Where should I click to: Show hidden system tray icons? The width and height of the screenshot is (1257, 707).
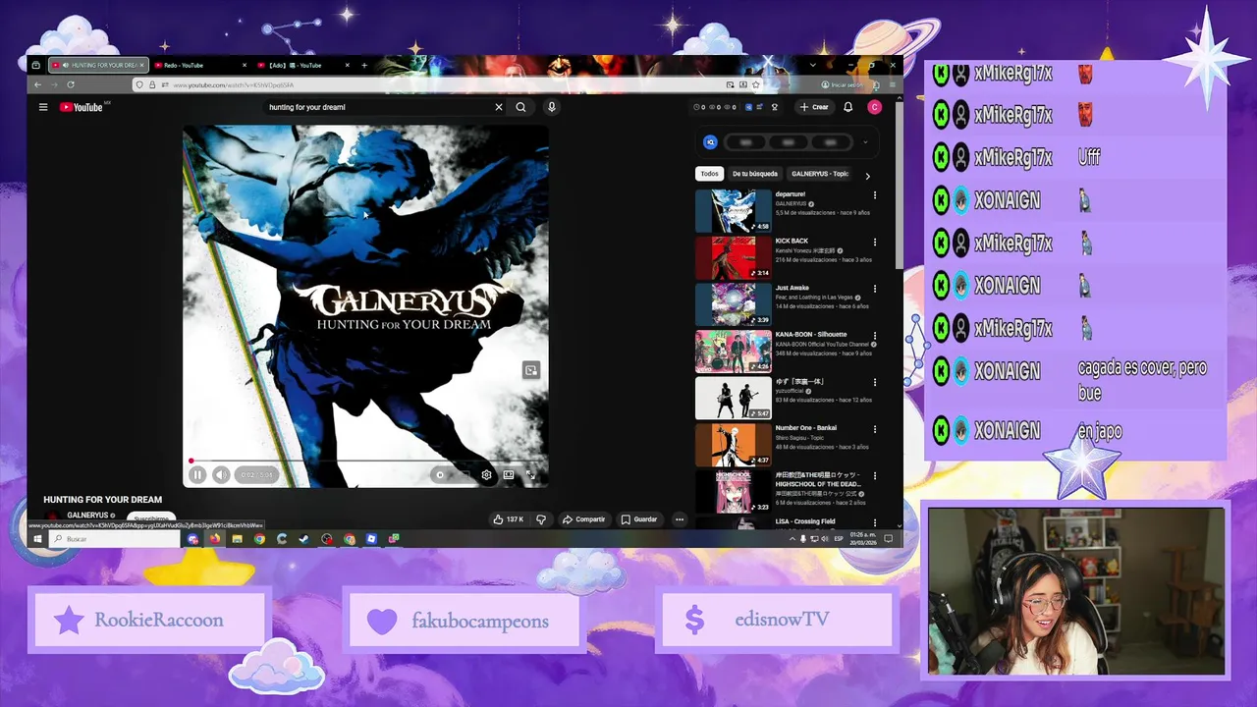792,539
